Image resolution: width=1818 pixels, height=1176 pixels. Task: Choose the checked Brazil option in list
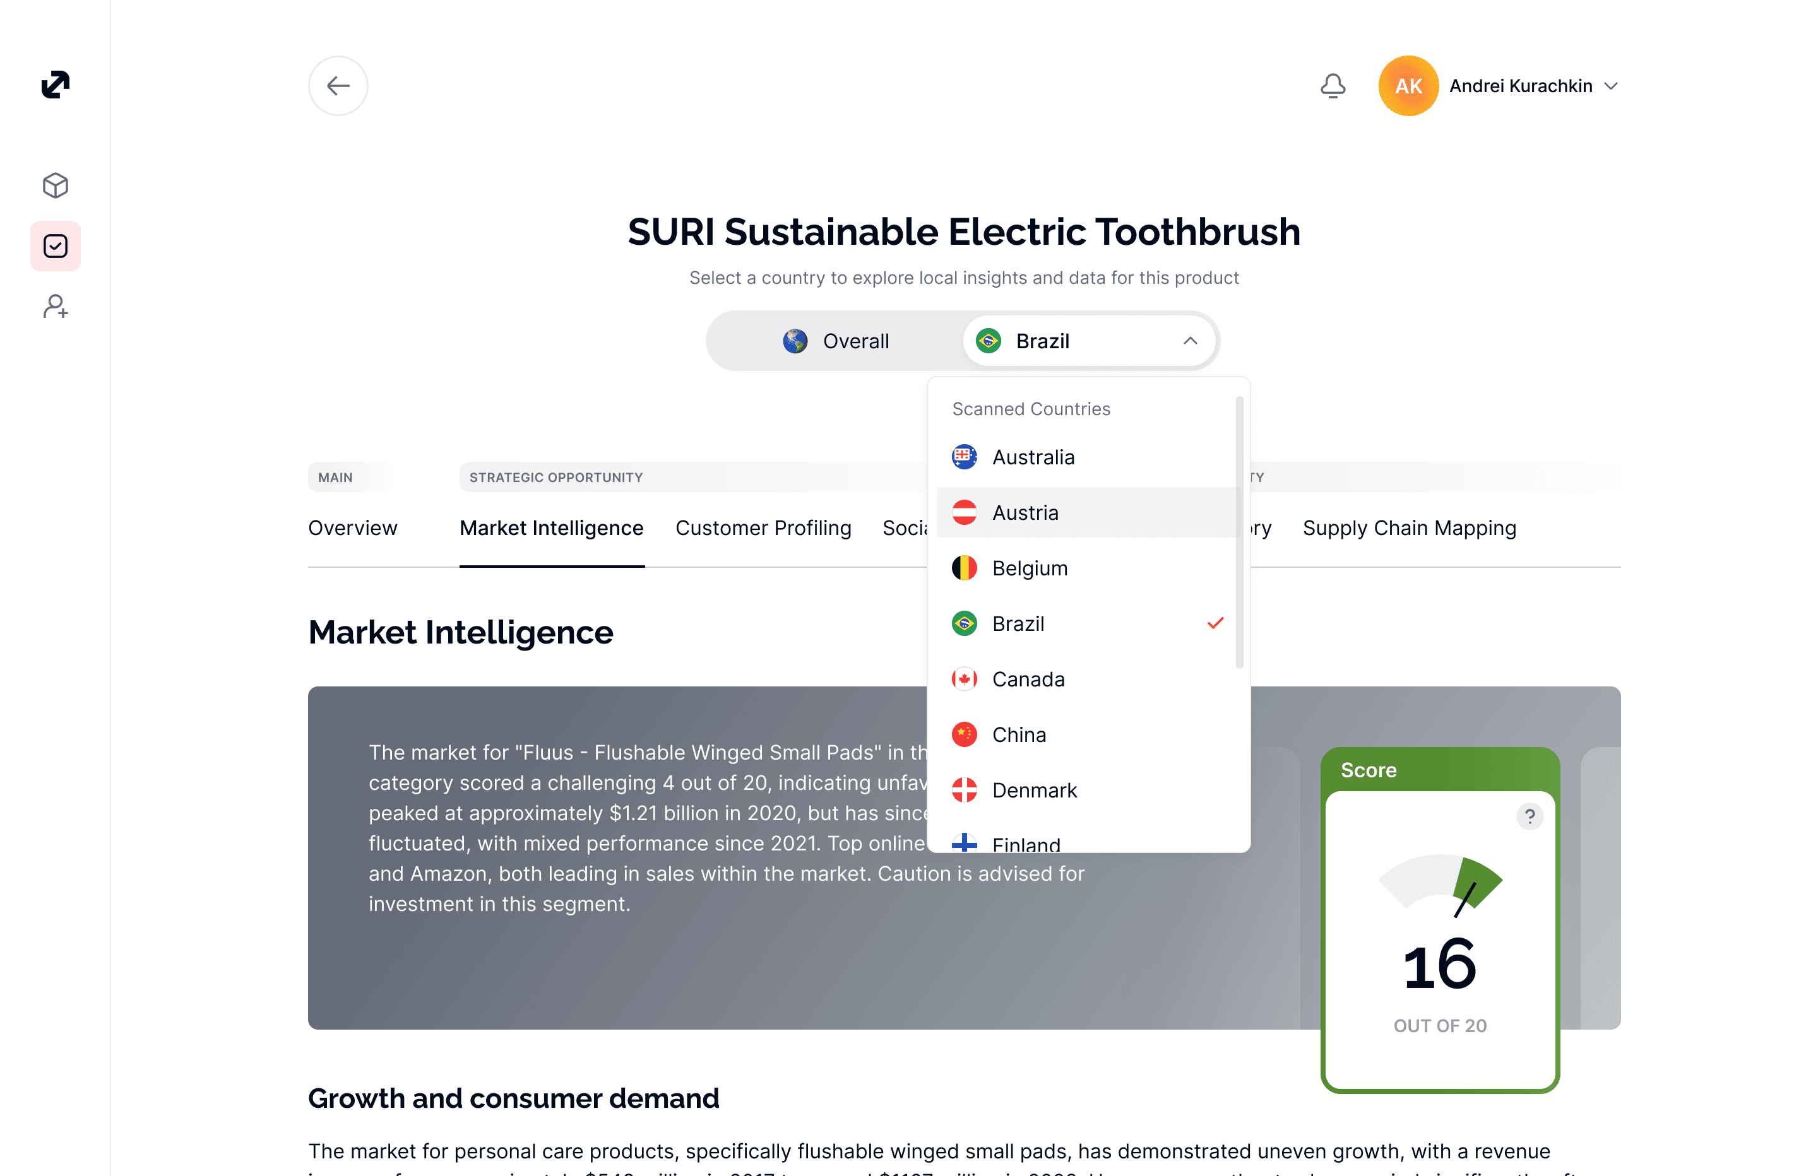pos(1018,624)
